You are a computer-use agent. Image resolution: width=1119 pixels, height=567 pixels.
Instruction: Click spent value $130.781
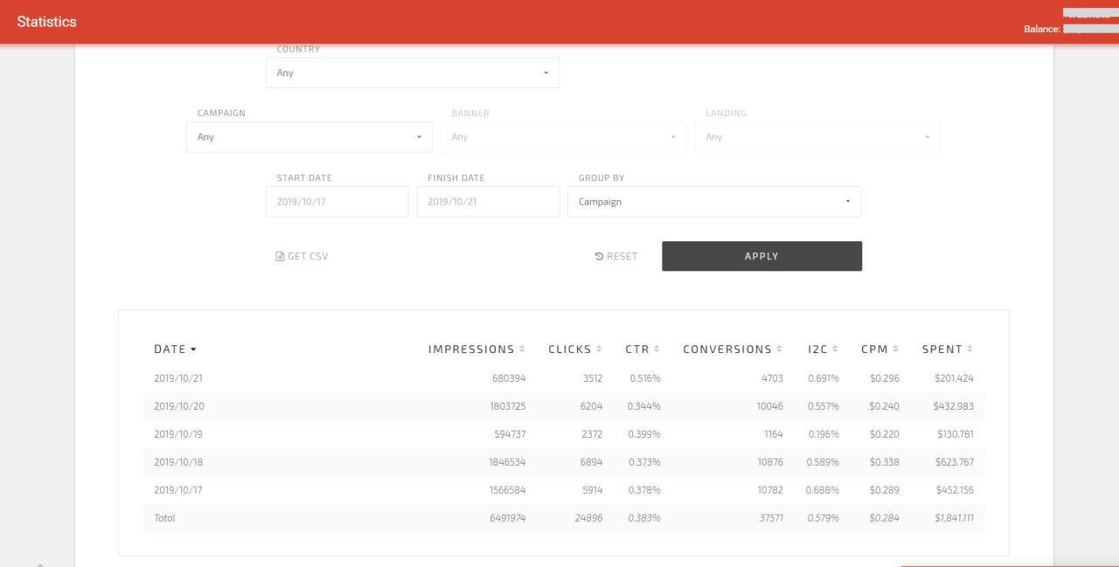tap(955, 434)
